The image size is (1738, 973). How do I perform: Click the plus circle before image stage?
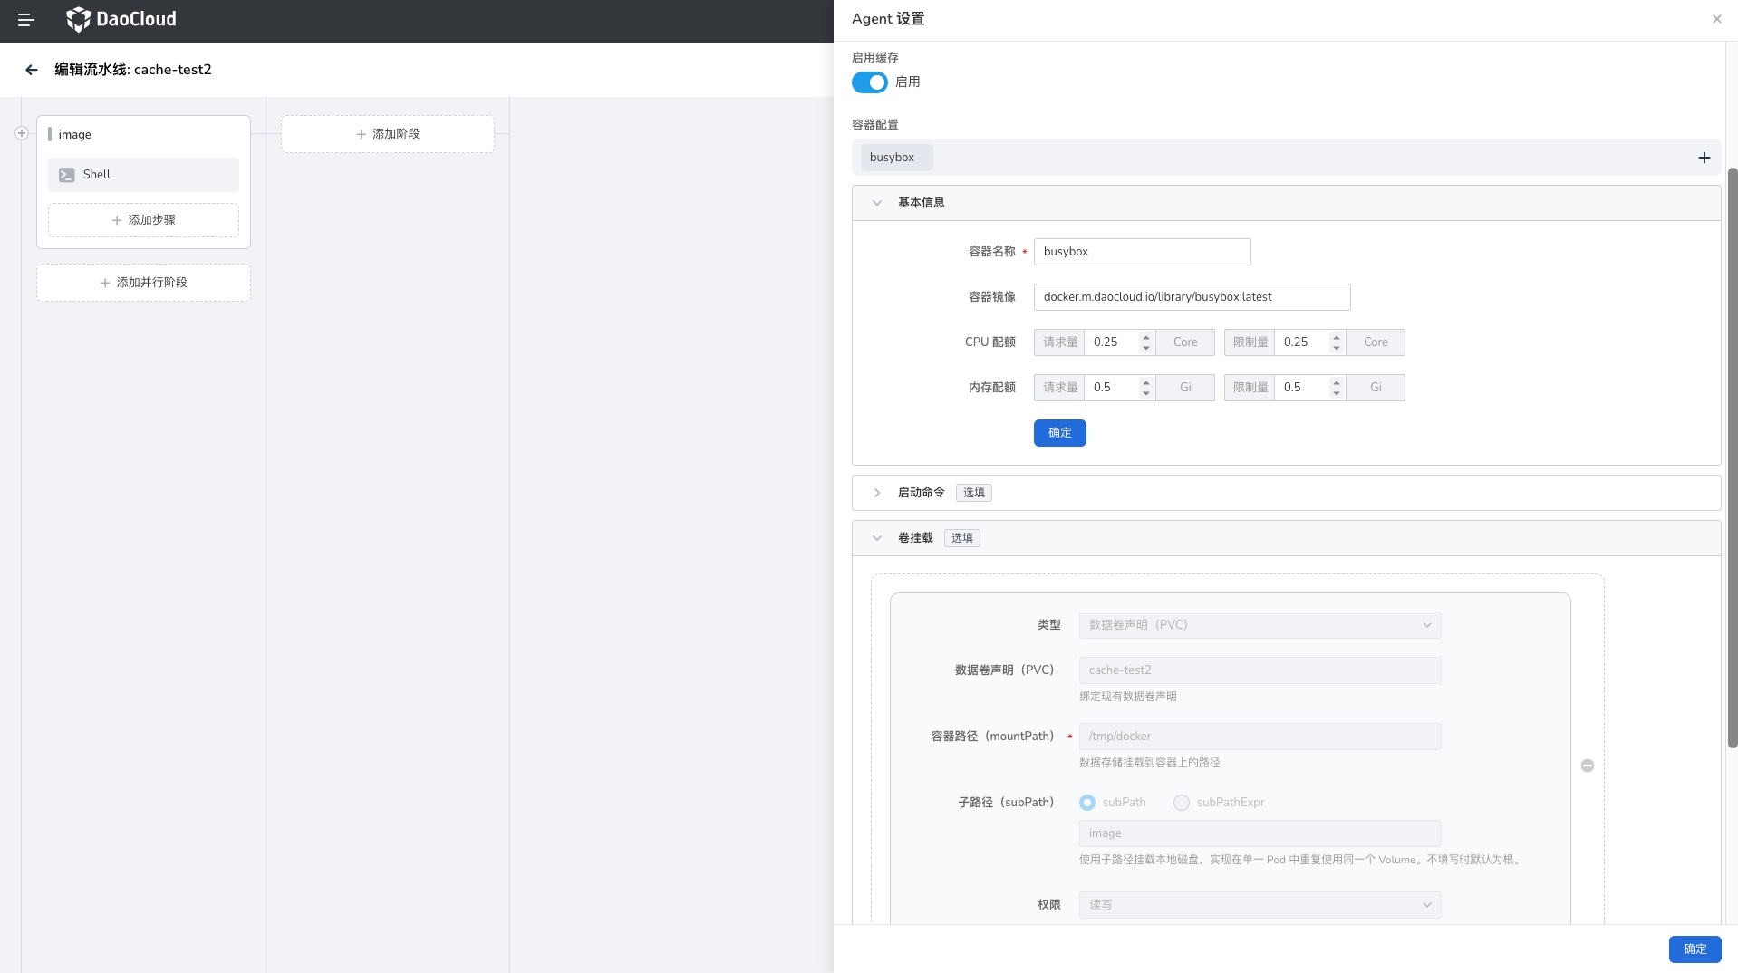tap(22, 133)
